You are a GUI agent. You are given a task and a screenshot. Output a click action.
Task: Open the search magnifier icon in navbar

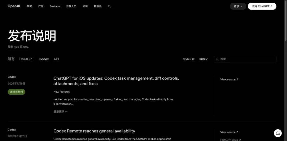109,6
